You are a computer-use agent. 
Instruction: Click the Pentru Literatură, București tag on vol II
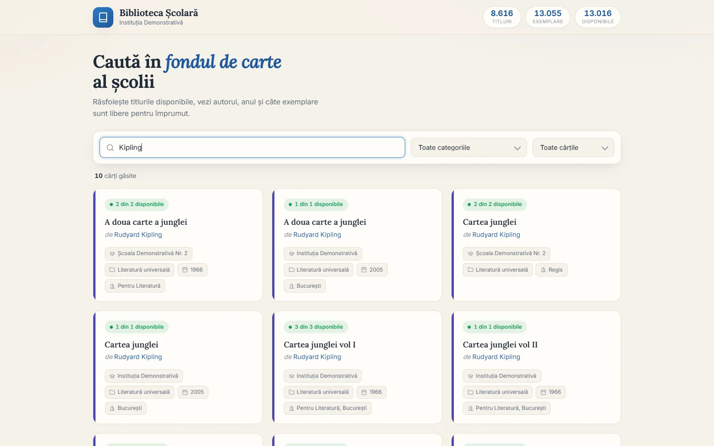point(506,408)
